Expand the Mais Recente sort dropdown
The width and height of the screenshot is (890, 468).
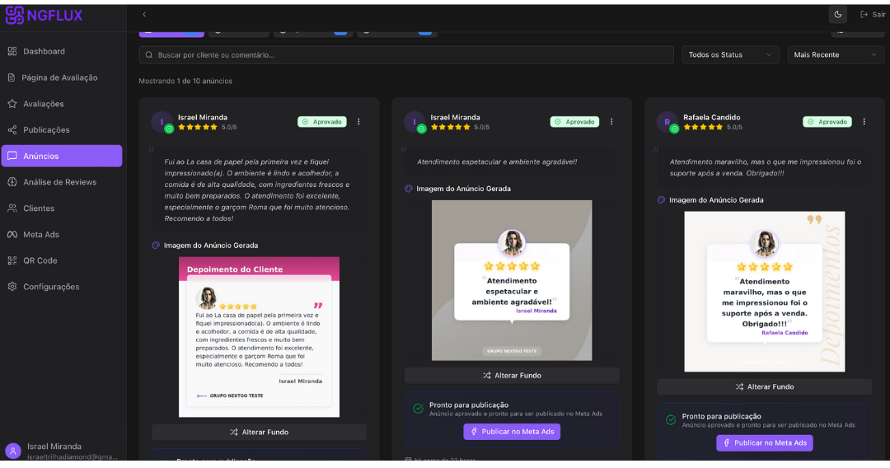[x=836, y=55]
